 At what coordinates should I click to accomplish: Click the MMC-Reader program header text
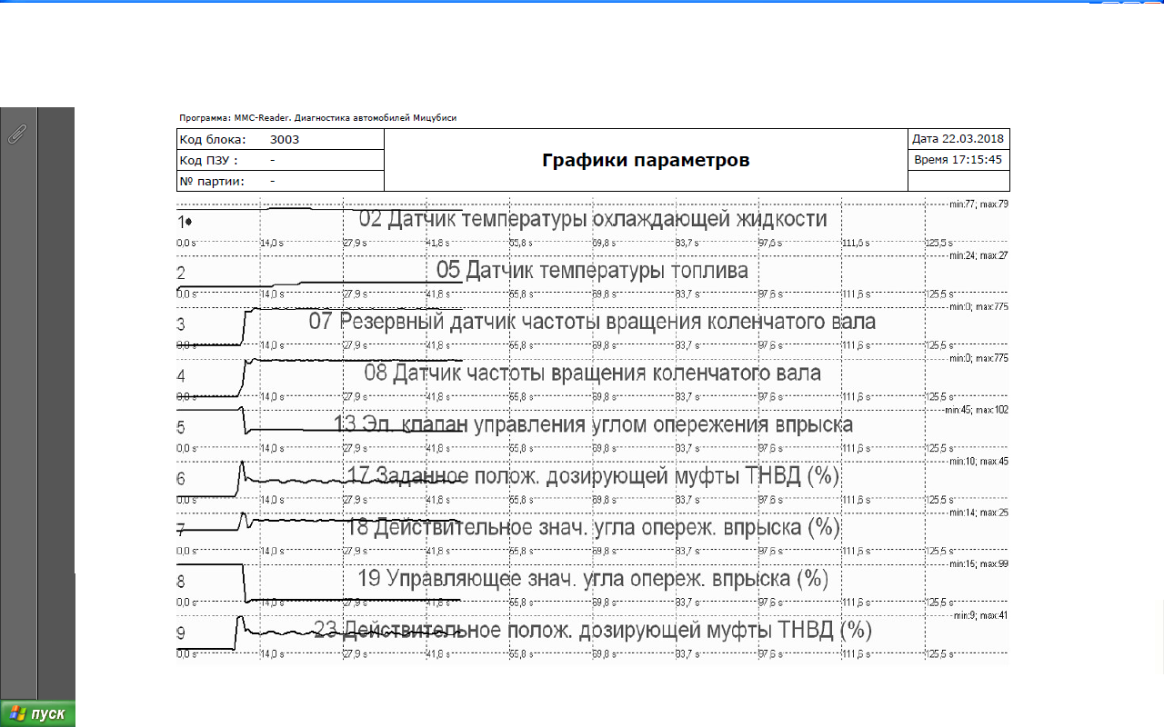(317, 118)
